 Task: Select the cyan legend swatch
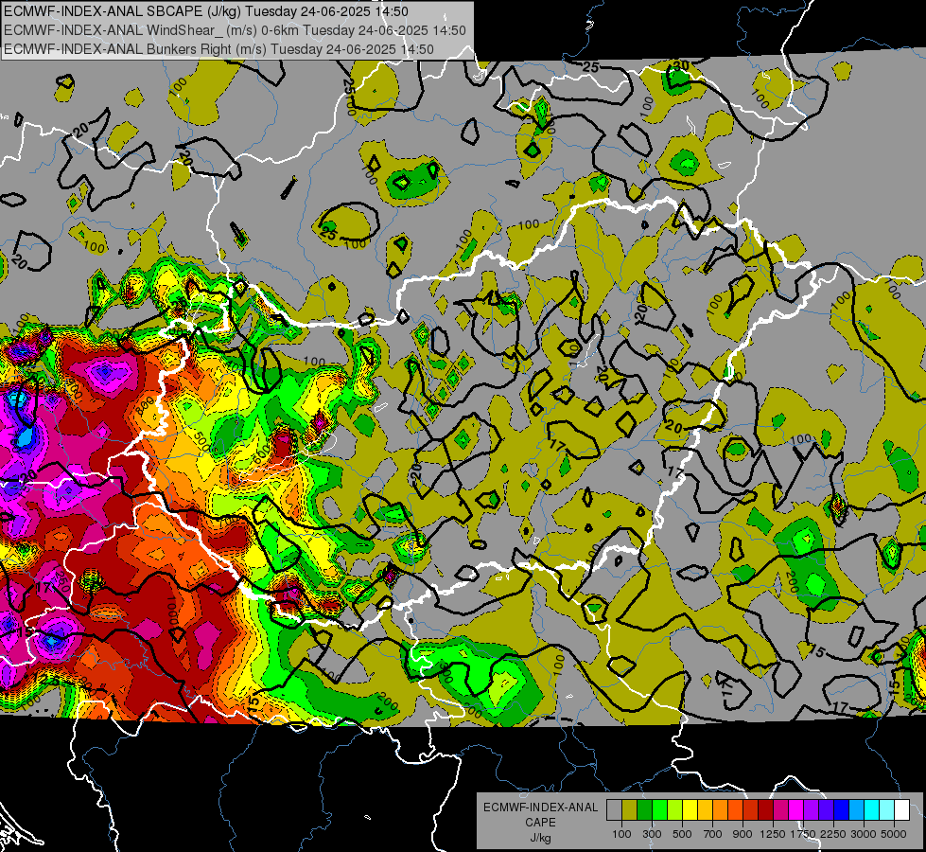871,810
